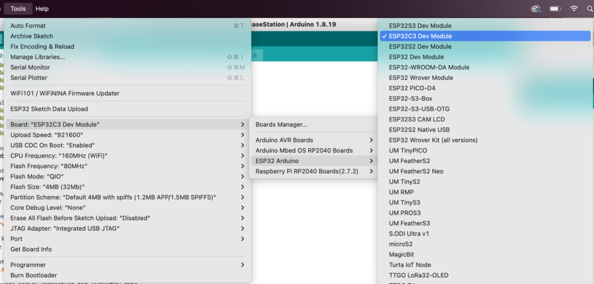Choose UM TinyS2 board

(x=486, y=182)
